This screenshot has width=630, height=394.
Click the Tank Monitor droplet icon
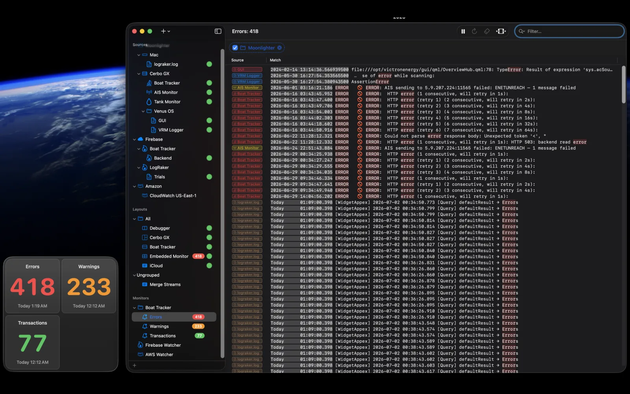(149, 102)
